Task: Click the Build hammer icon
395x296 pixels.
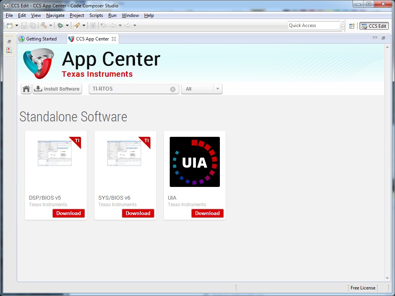Action: tap(44, 25)
